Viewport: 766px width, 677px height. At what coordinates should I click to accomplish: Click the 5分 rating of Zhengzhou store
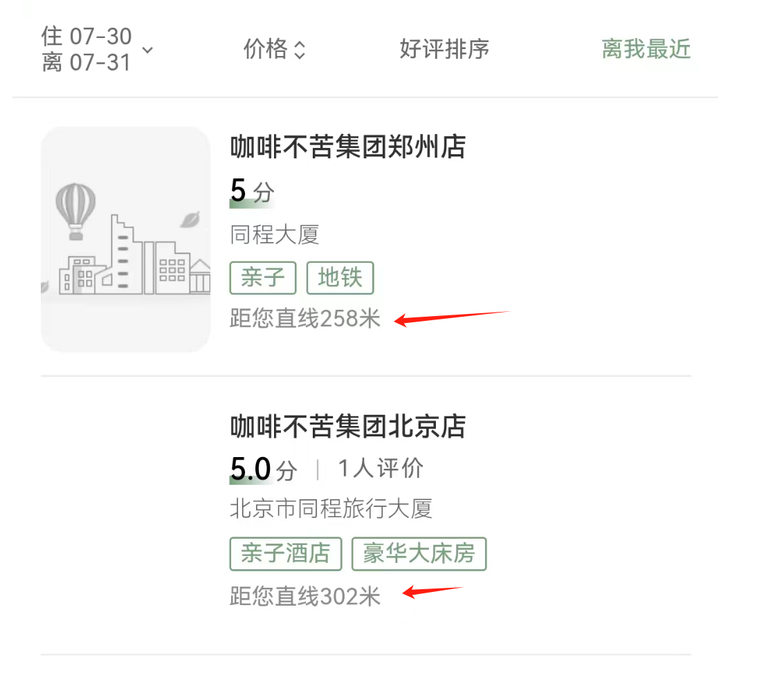(252, 192)
